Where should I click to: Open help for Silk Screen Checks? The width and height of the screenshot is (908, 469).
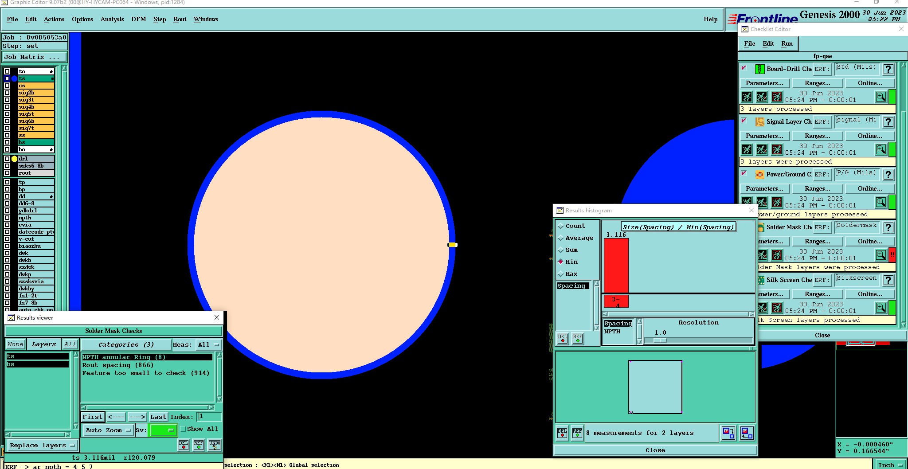[888, 280]
